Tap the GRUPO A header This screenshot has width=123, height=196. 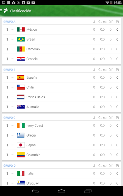click(9, 22)
